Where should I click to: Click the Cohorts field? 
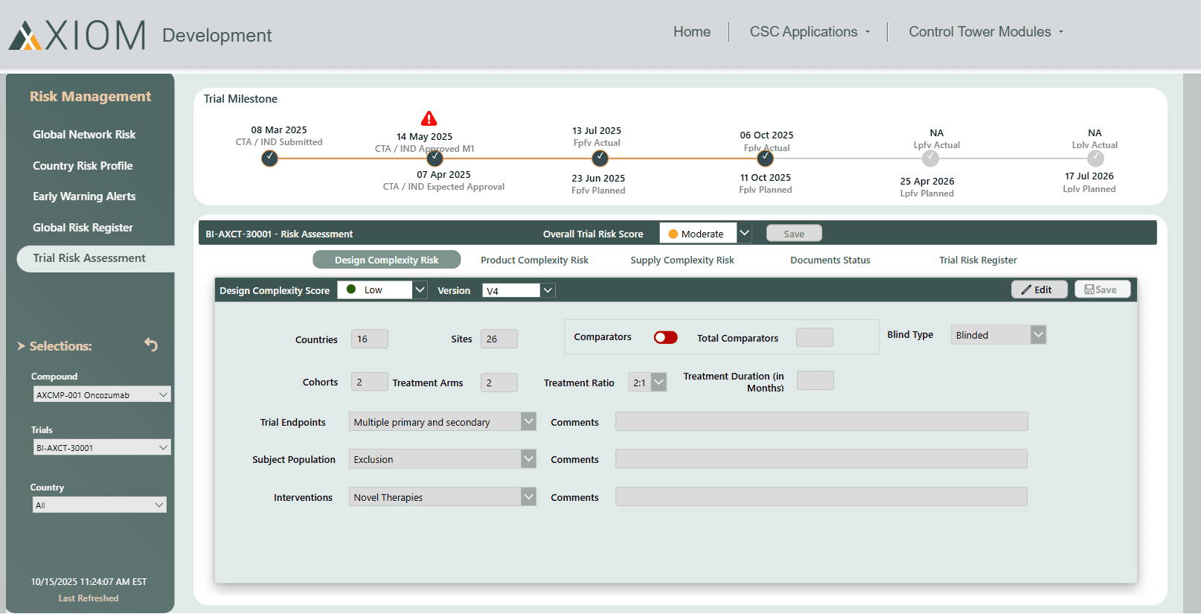pos(369,382)
